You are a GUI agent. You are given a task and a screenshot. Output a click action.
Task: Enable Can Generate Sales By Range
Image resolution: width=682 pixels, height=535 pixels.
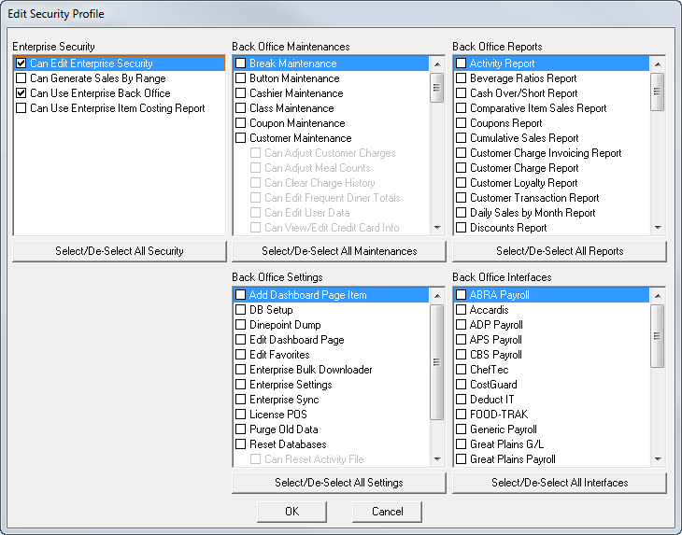21,78
